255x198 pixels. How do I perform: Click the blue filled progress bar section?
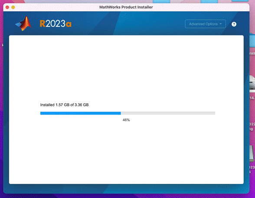(x=81, y=113)
